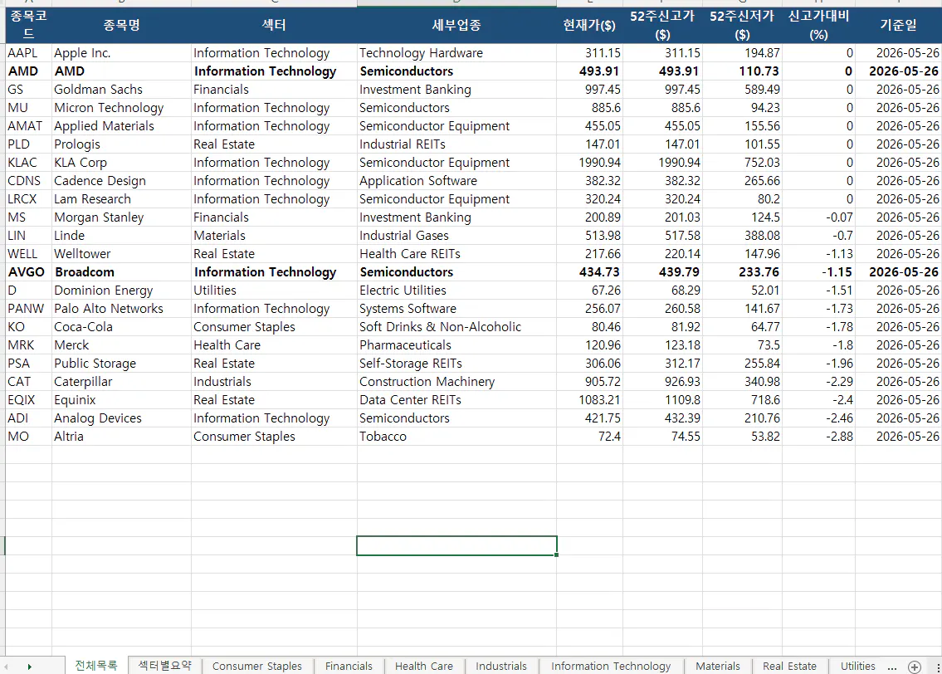Select the Welltower cell
Screen dimensions: 942x674
[x=121, y=253]
